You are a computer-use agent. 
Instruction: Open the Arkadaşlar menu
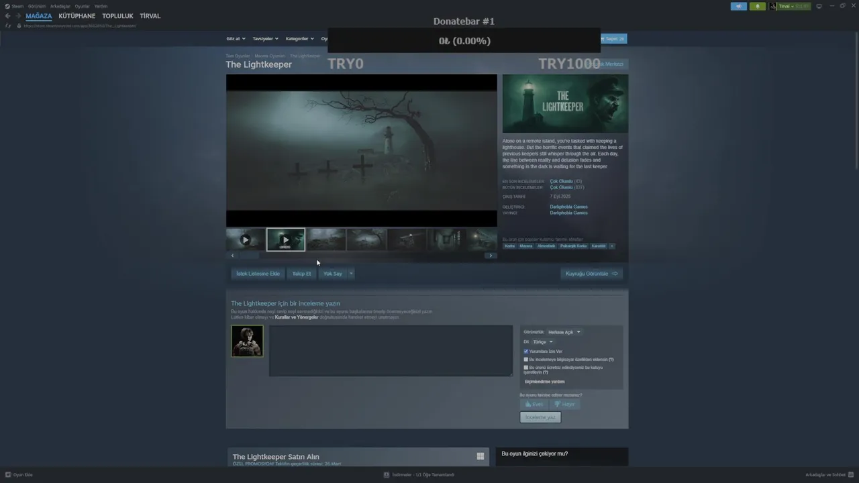[x=60, y=6]
